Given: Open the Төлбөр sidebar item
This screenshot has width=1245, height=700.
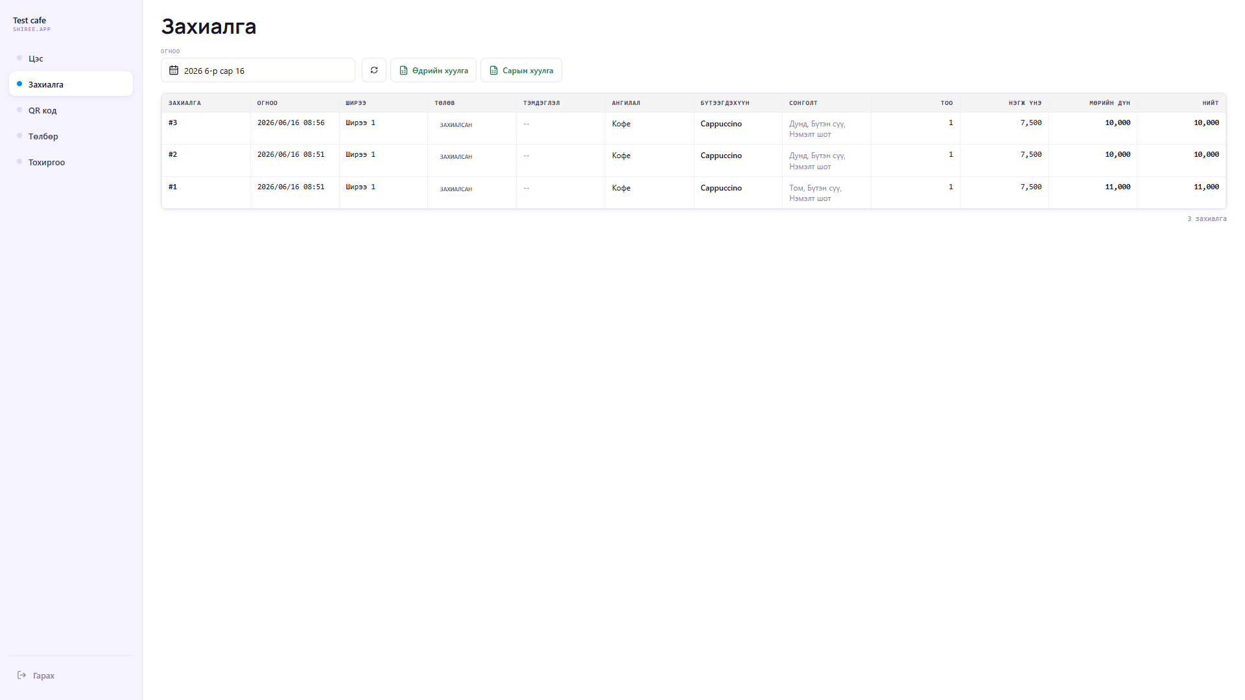Looking at the screenshot, I should point(71,136).
